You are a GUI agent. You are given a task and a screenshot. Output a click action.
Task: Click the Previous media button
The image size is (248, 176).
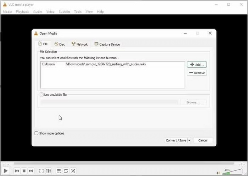pyautogui.click(x=17, y=171)
